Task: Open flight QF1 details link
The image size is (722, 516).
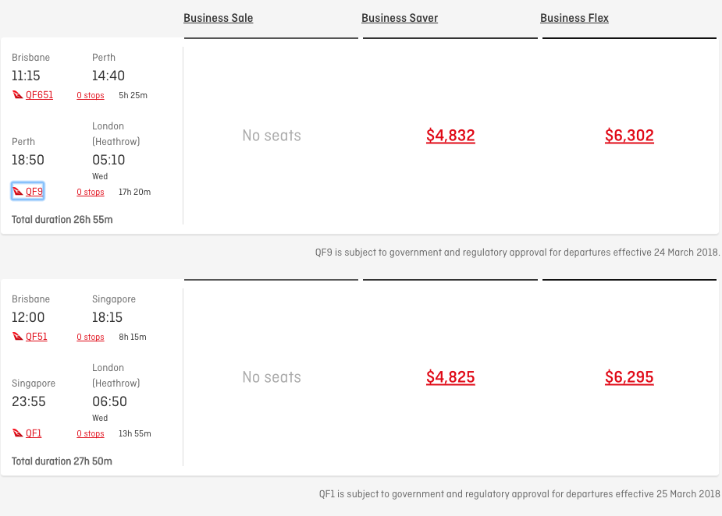Action: coord(34,433)
